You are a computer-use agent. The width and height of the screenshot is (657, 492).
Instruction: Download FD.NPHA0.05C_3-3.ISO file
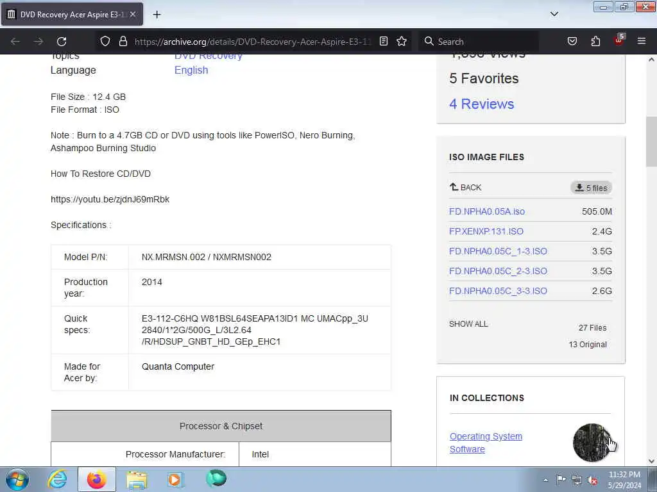tap(498, 291)
